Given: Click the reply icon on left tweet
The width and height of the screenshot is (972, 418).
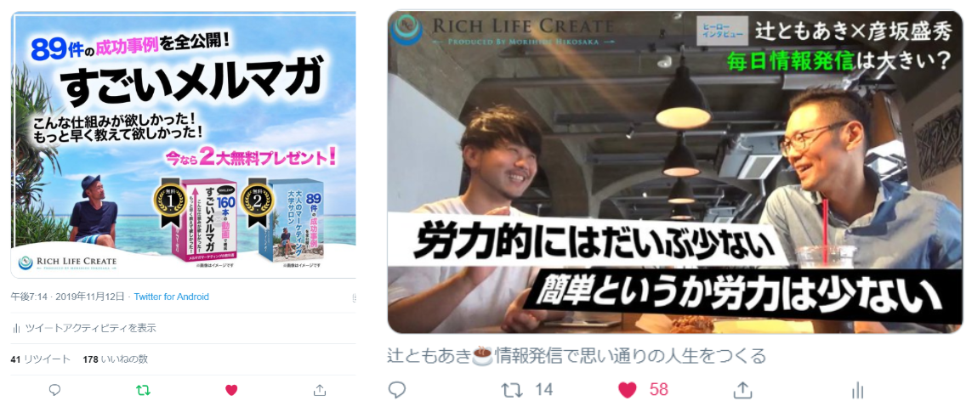Looking at the screenshot, I should 54,390.
